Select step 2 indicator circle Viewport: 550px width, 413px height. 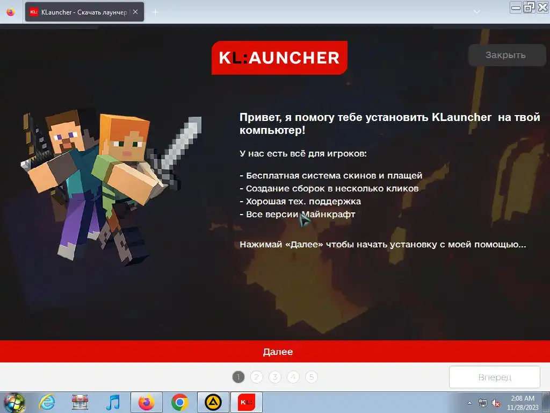pyautogui.click(x=257, y=377)
